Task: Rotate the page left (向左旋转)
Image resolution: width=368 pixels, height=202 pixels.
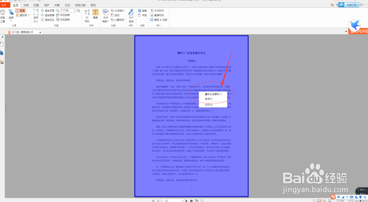Action: click(x=63, y=15)
